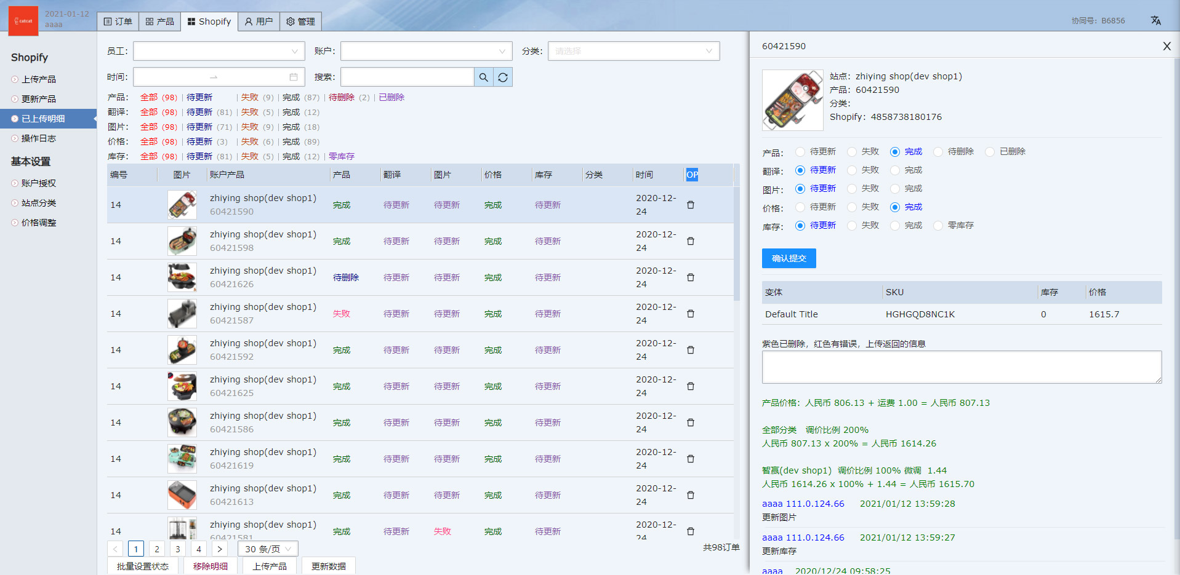Screen dimensions: 1180x575
Task: Open 上传产品 in the sidebar
Action: tap(39, 79)
